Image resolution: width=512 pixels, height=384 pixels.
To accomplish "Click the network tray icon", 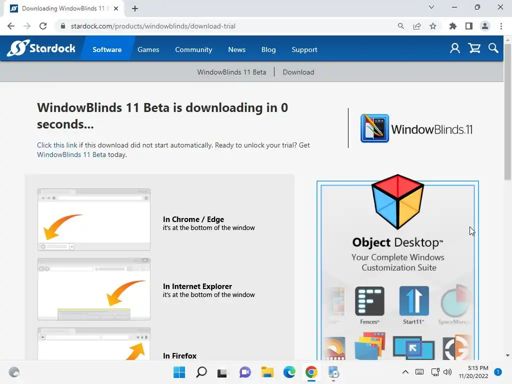I will pyautogui.click(x=435, y=372).
